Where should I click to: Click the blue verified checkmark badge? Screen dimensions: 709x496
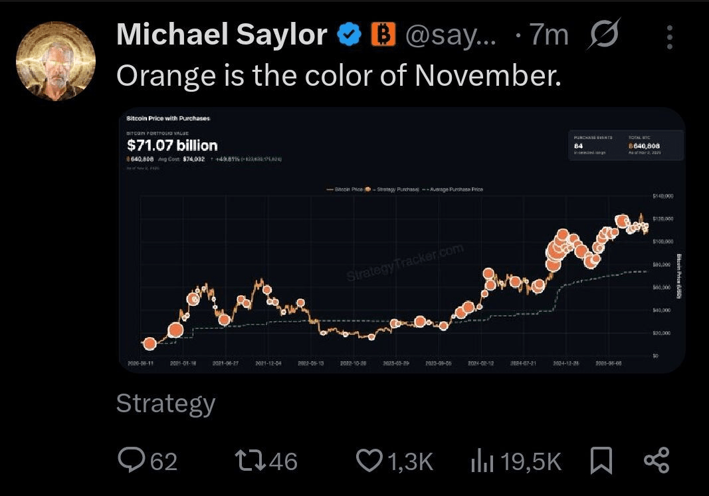[348, 34]
